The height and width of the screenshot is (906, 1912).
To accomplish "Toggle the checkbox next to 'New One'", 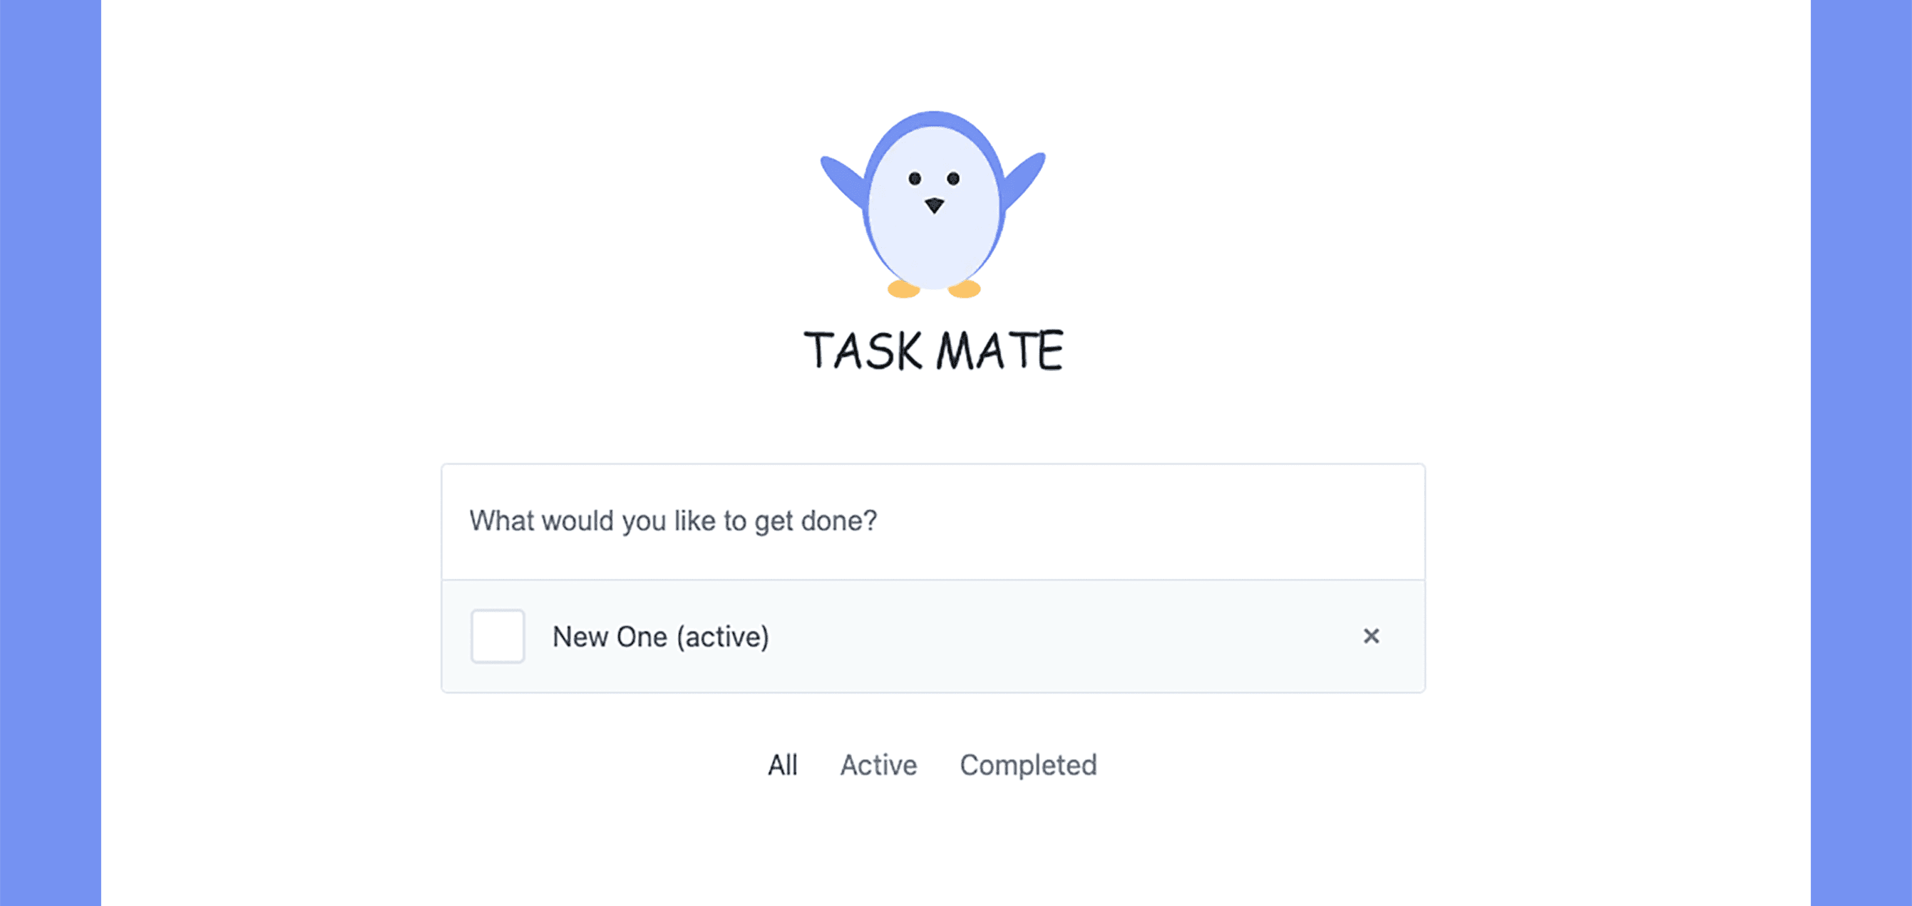I will pos(498,636).
